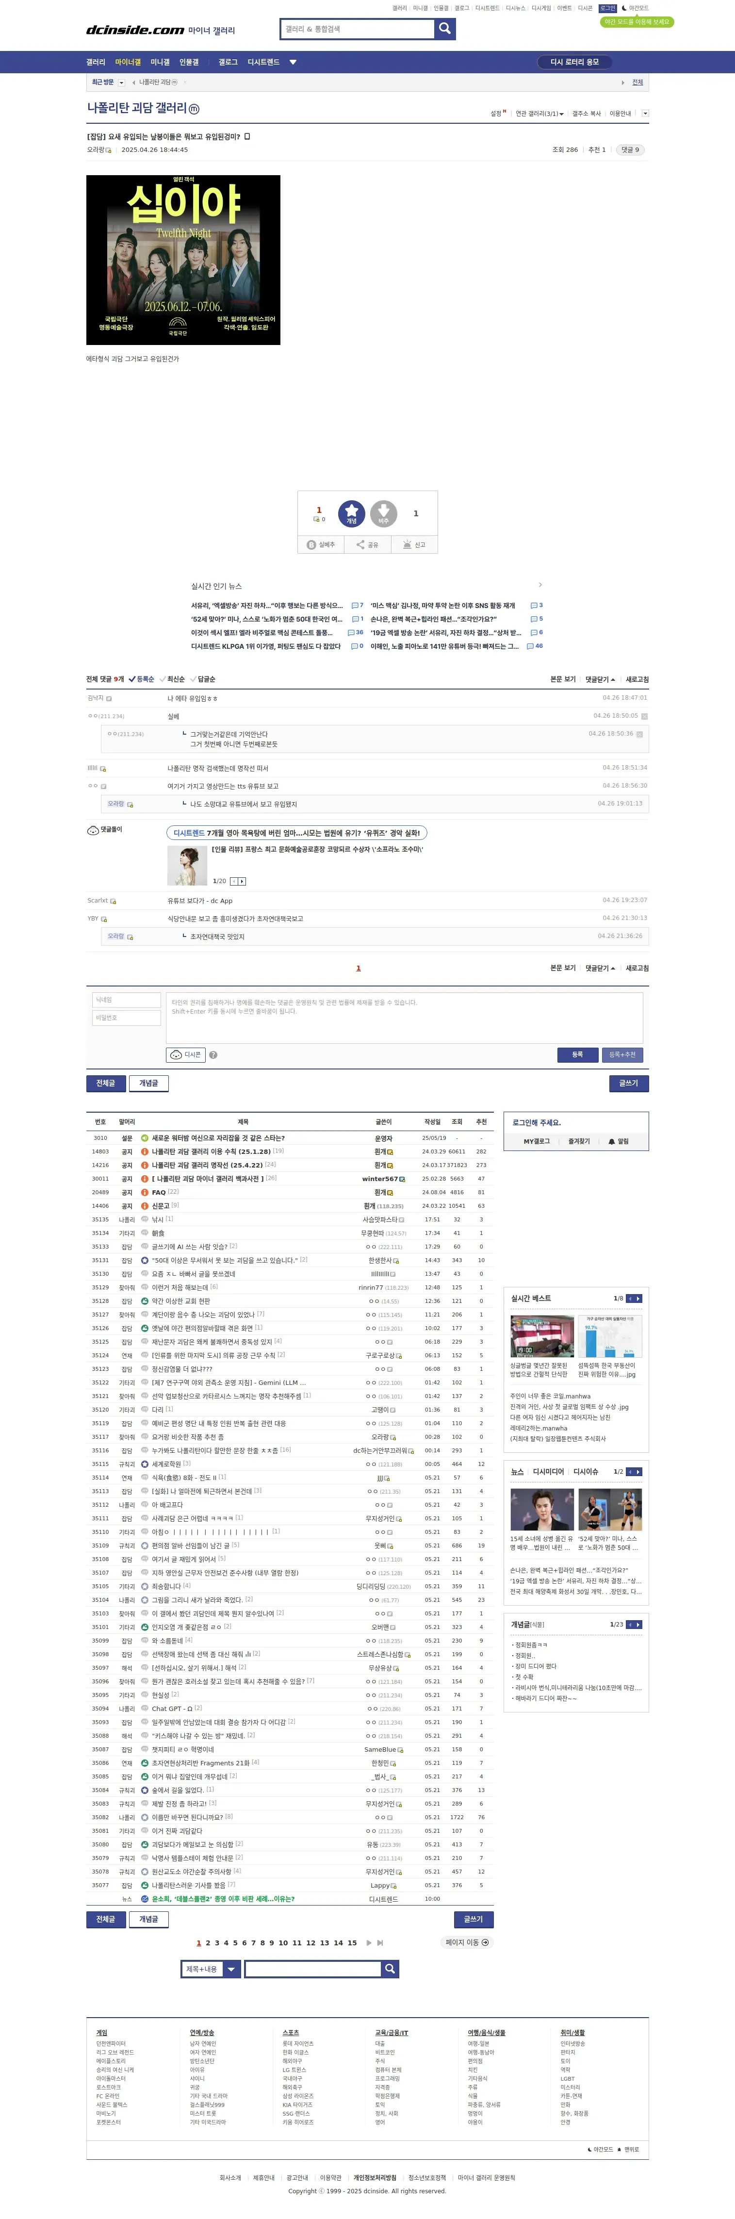Click the 비밀번호 input field
This screenshot has height=2219, width=735.
(x=127, y=1018)
